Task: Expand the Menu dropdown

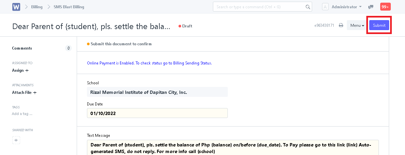Action: click(357, 25)
